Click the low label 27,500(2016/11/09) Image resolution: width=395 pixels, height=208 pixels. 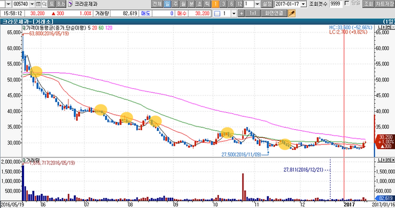tap(241, 154)
